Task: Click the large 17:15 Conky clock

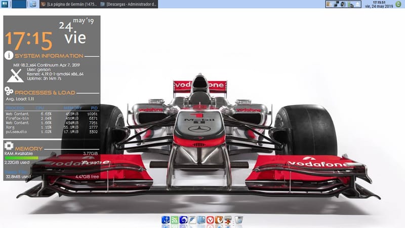Action: tap(29, 41)
